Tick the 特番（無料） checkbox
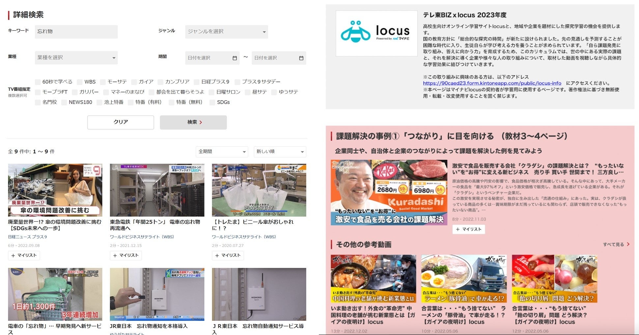 [x=172, y=103]
